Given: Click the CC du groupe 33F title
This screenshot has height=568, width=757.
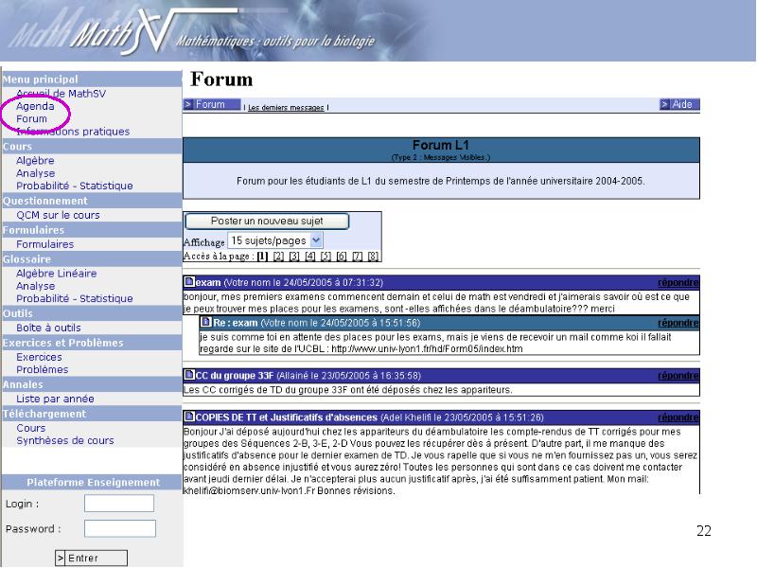Looking at the screenshot, I should 235,375.
